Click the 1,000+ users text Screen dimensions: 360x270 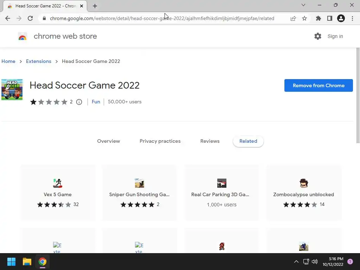(221, 205)
